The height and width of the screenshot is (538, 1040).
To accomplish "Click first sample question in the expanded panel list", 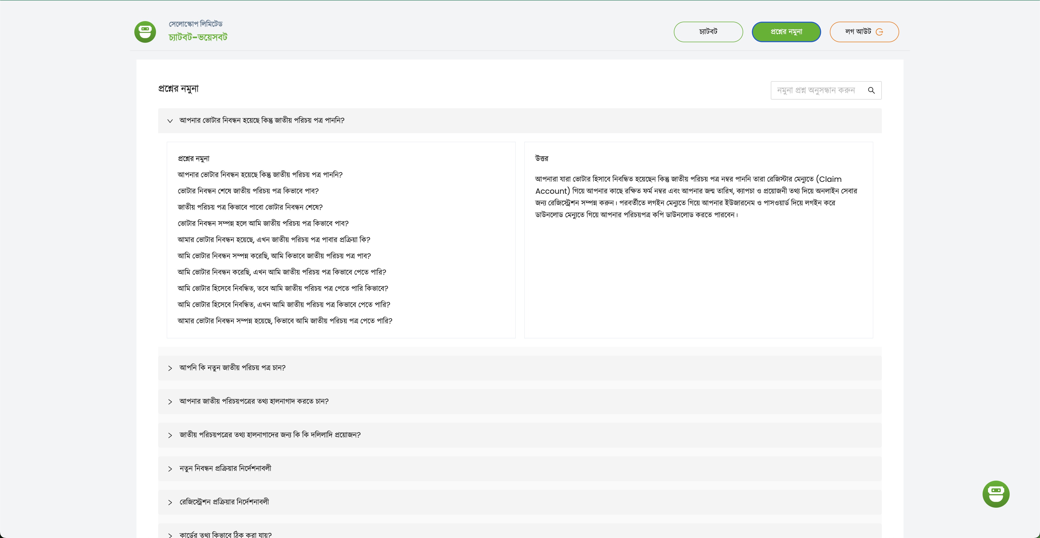I will coord(260,175).
